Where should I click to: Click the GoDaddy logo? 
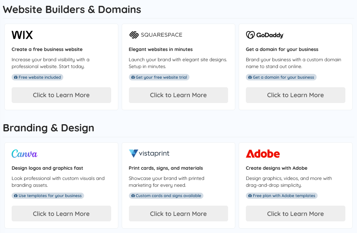pyautogui.click(x=265, y=35)
